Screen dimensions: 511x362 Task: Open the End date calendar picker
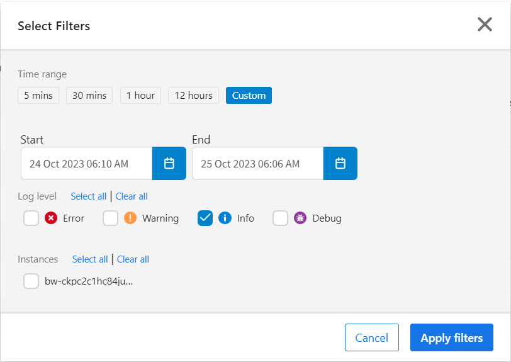point(340,164)
